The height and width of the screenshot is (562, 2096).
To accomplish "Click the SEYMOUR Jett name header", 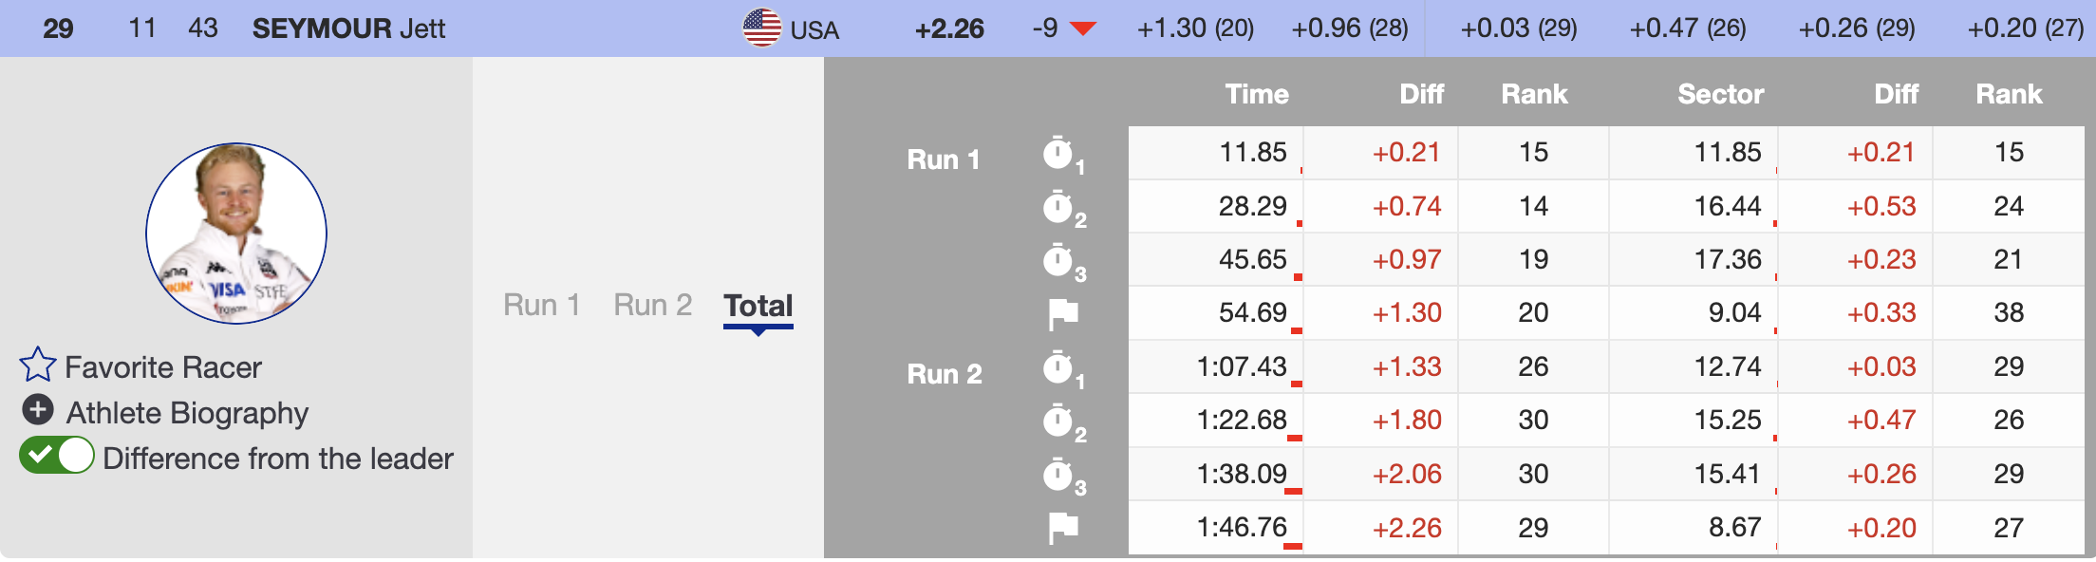I will (x=348, y=28).
